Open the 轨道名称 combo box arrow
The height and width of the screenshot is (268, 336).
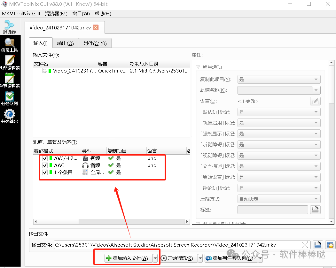(316, 90)
